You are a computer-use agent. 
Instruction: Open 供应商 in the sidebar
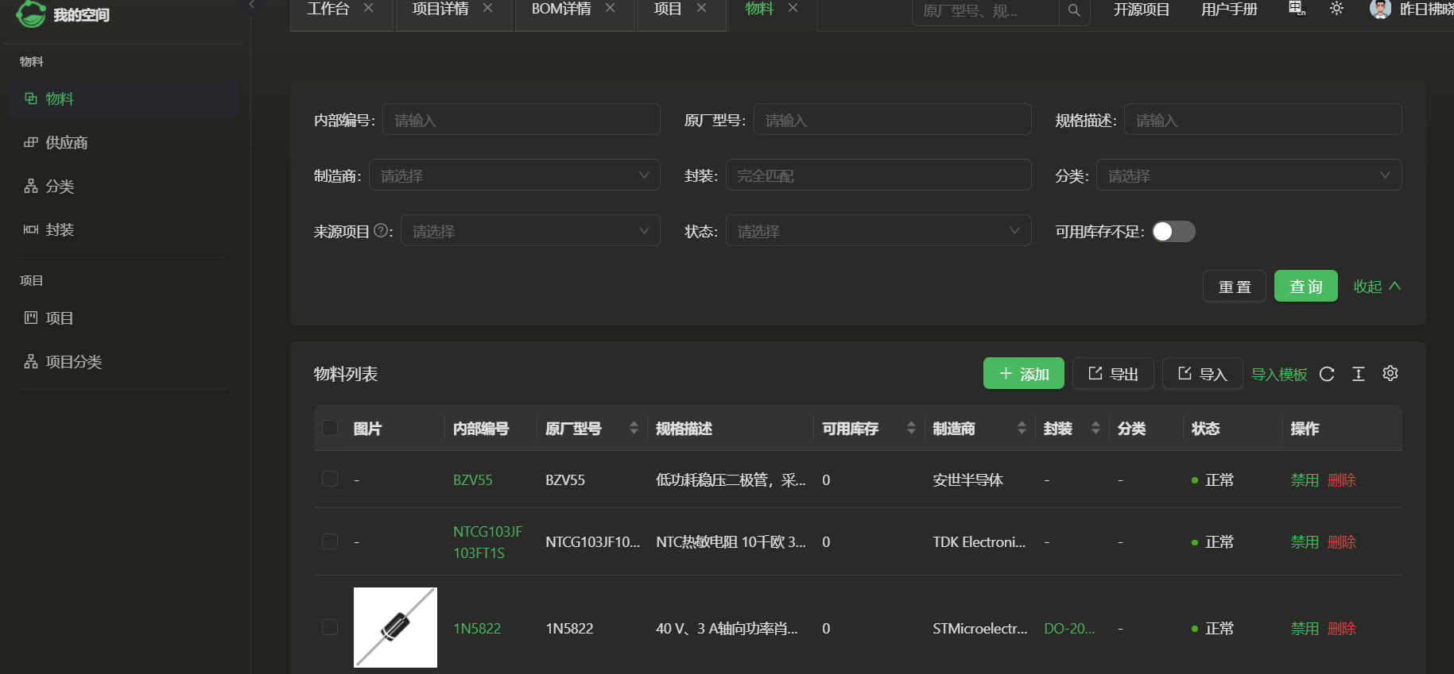pyautogui.click(x=67, y=143)
